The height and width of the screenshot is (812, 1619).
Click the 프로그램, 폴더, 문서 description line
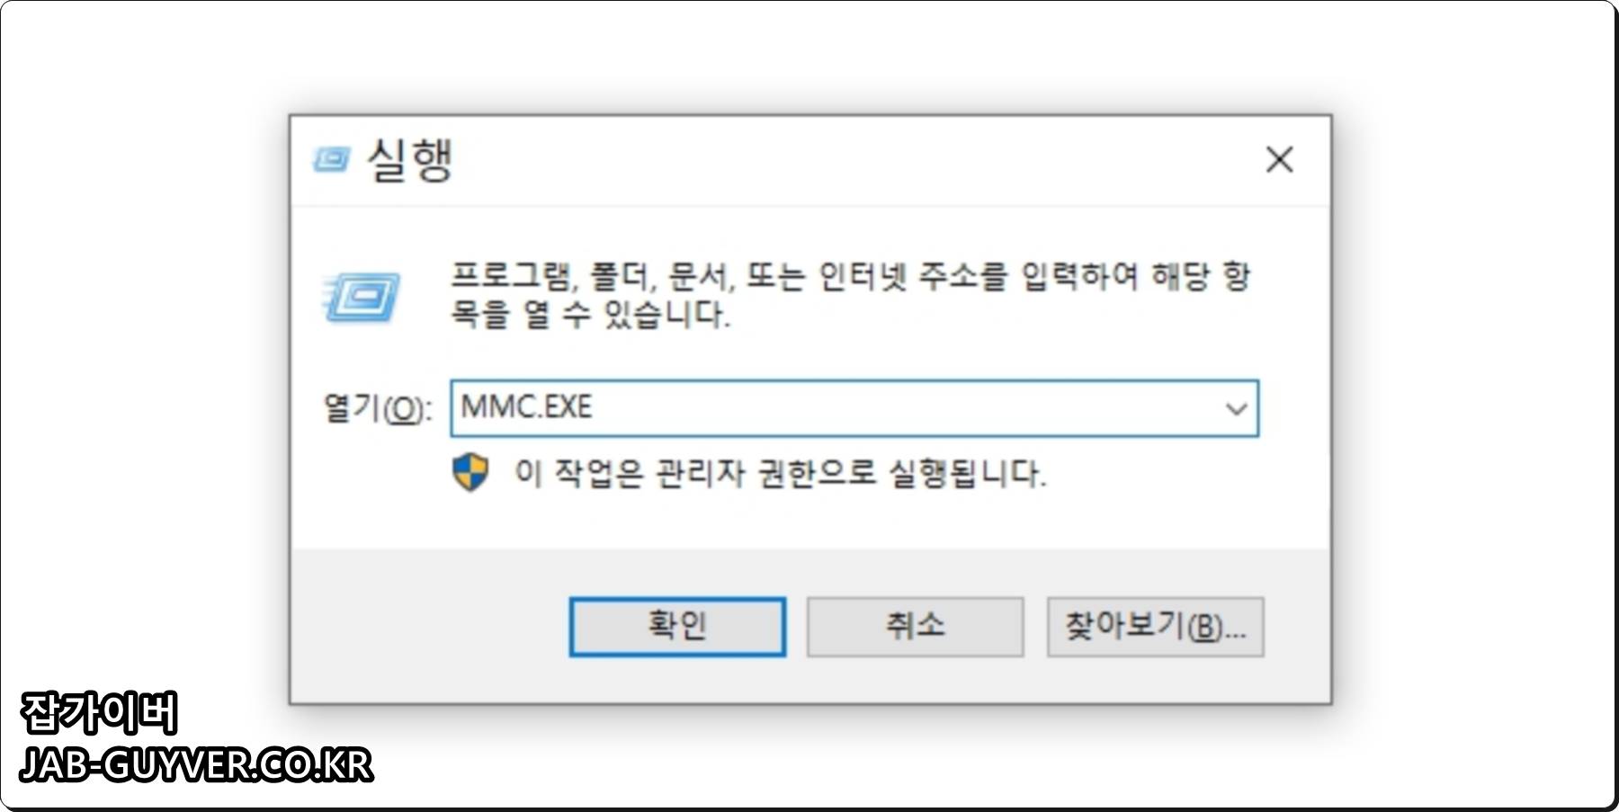[850, 276]
